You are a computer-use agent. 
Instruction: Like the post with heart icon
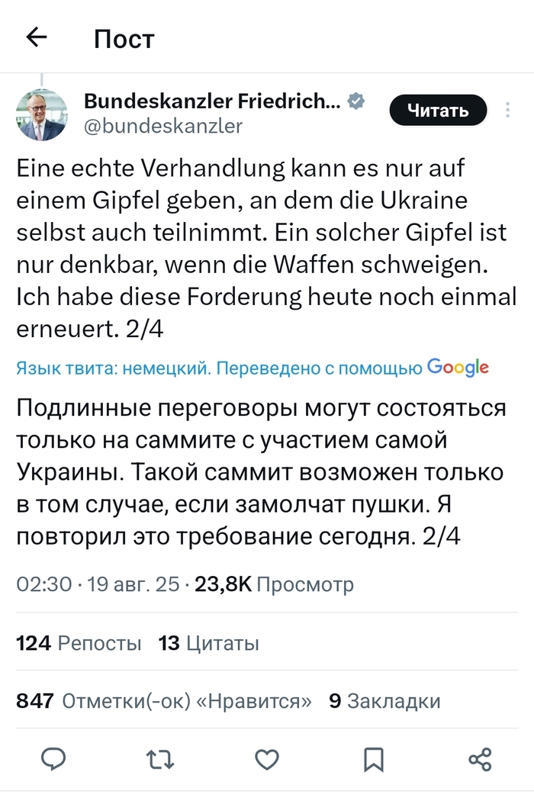(x=266, y=758)
